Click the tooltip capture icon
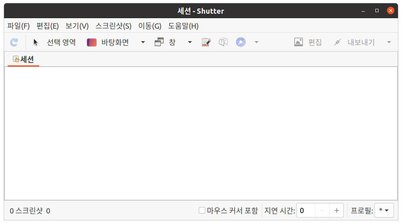The image size is (402, 224). pyautogui.click(x=223, y=42)
